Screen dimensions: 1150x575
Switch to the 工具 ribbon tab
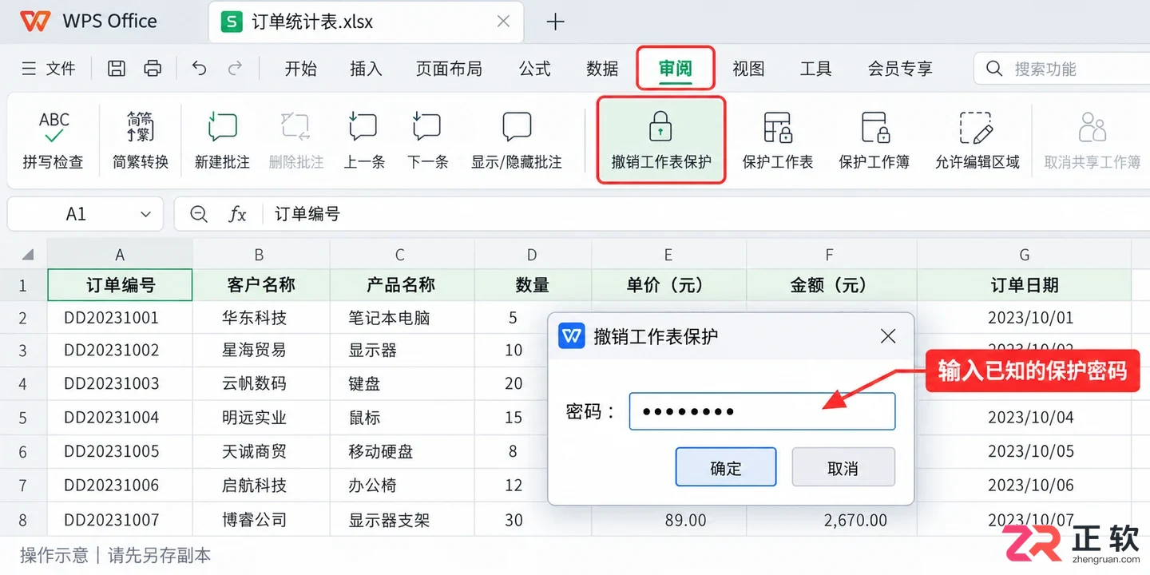click(x=815, y=69)
